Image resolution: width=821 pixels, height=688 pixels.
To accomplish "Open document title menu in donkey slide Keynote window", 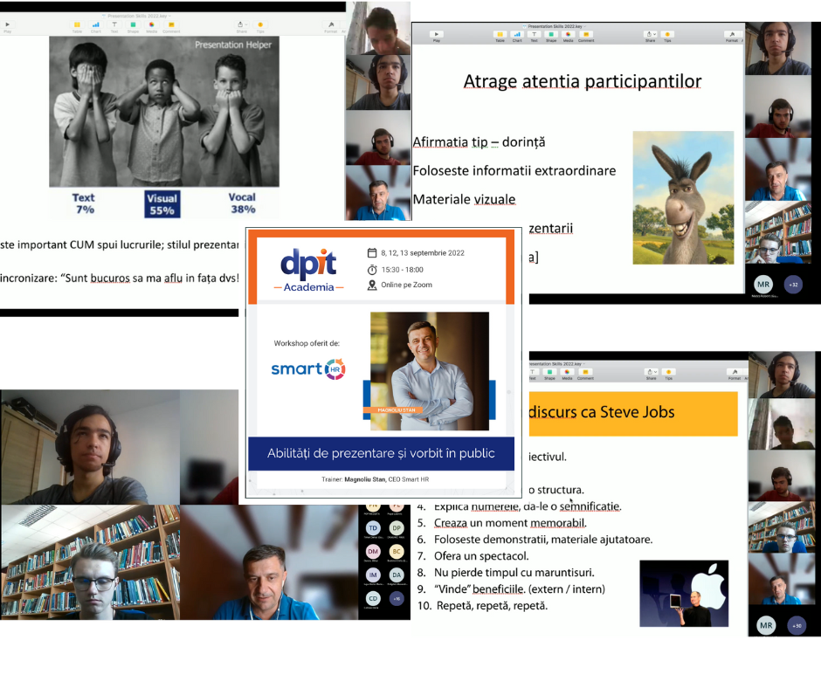I will click(x=555, y=26).
